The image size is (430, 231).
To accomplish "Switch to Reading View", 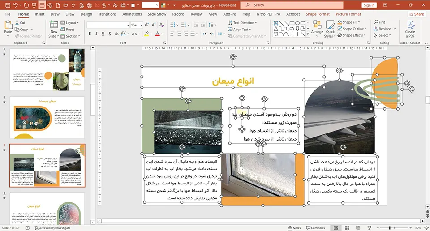I will 358,228.
